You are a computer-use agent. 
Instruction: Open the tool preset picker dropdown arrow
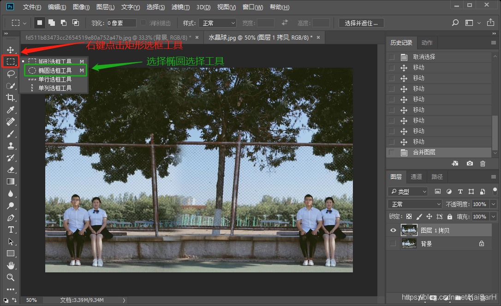tap(24, 23)
